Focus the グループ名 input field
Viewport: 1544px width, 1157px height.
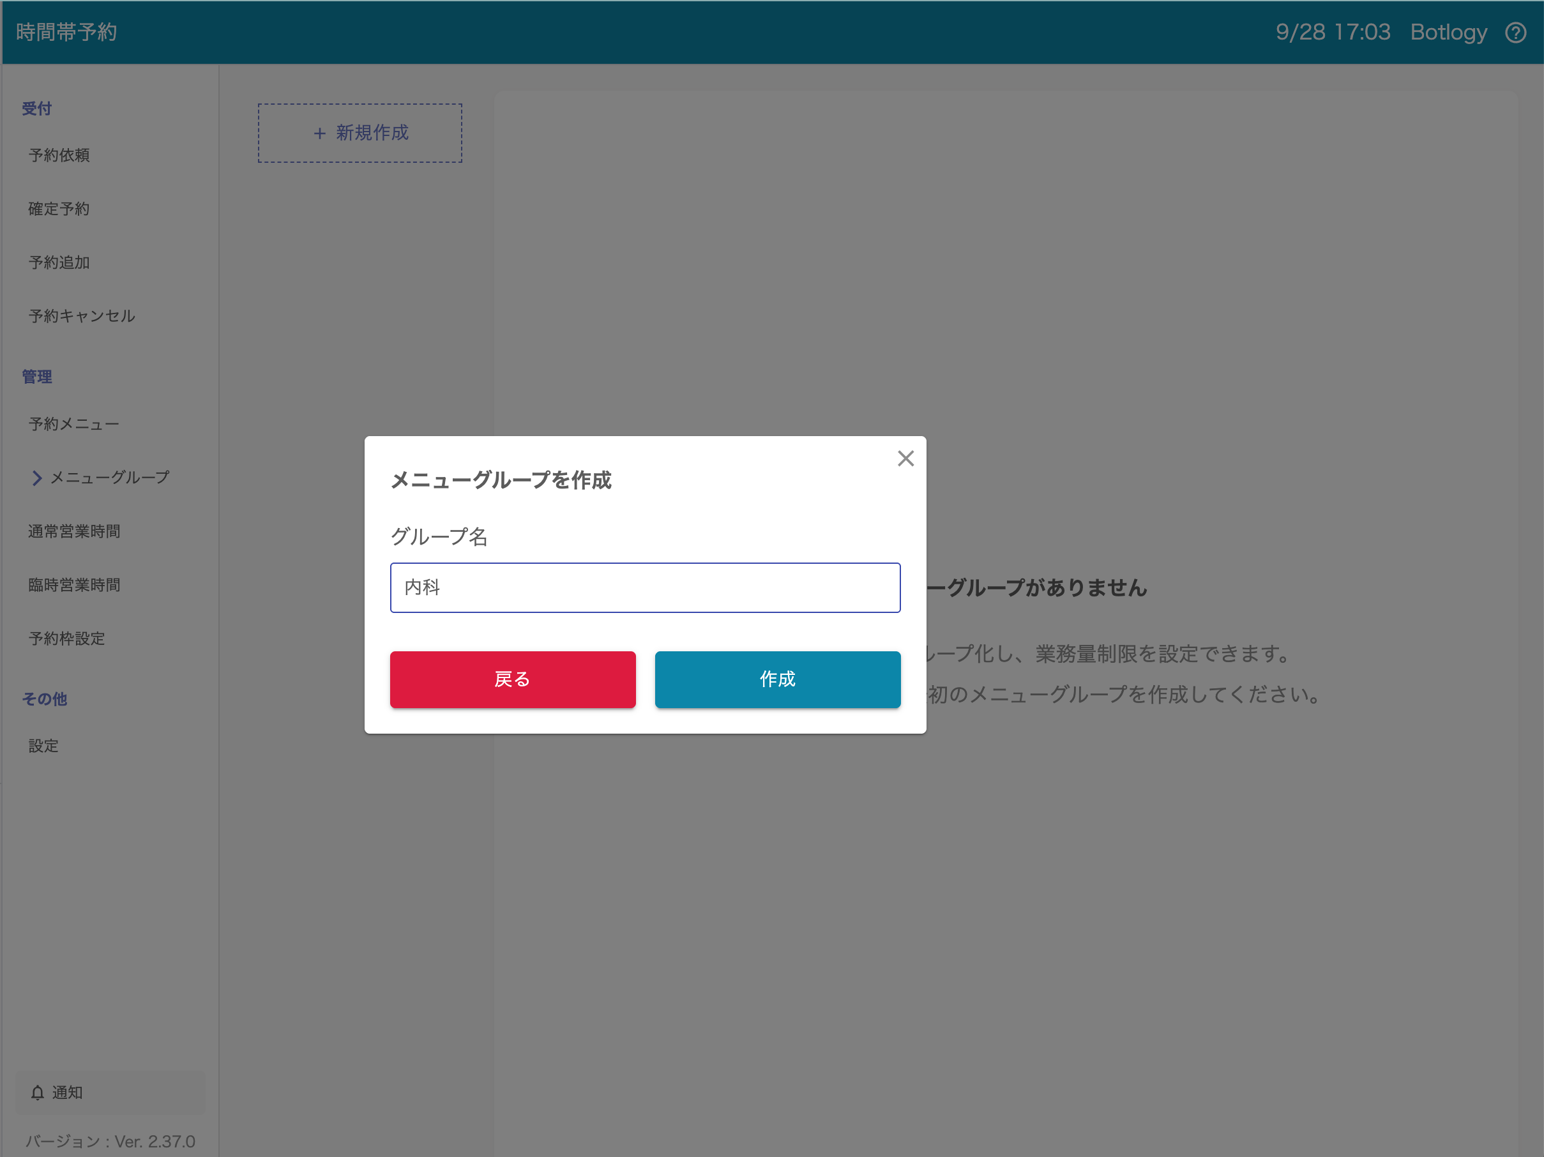point(644,587)
